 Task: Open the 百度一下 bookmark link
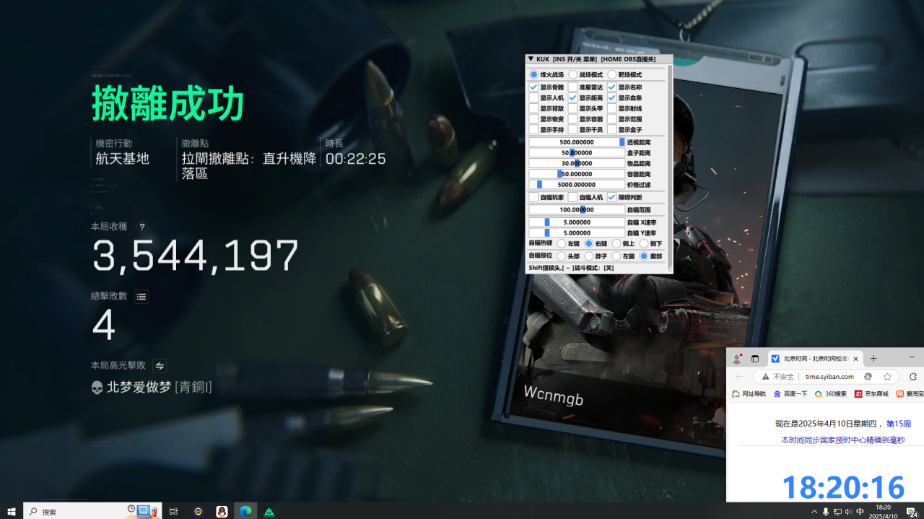coord(790,394)
